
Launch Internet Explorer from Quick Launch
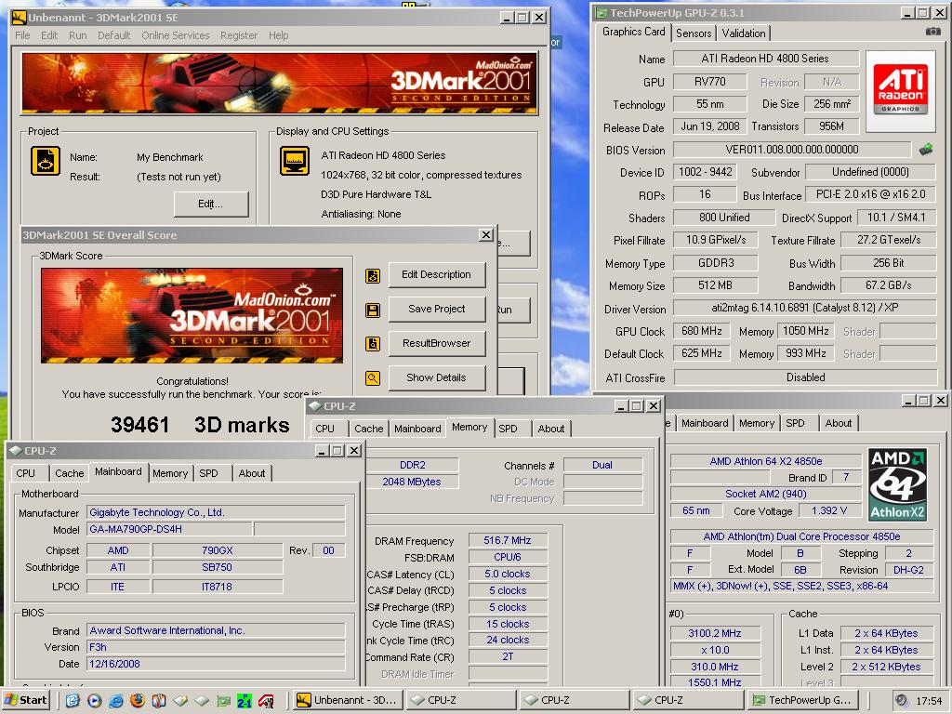tap(116, 701)
